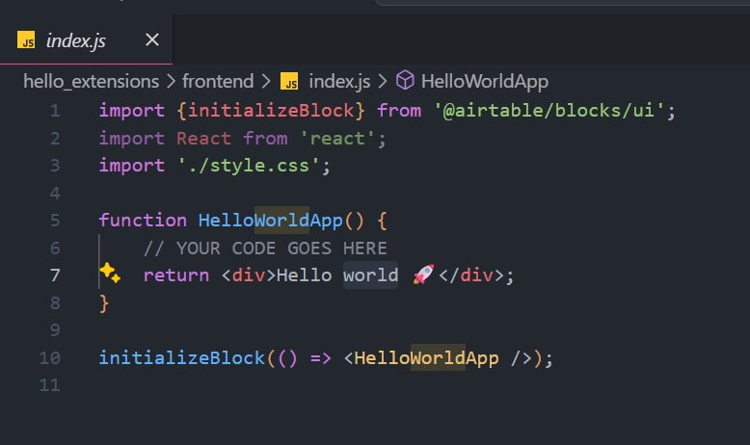Click <HelloWorldApp /> JSX element on line 10
Screen dimensions: 750x445
(x=438, y=358)
